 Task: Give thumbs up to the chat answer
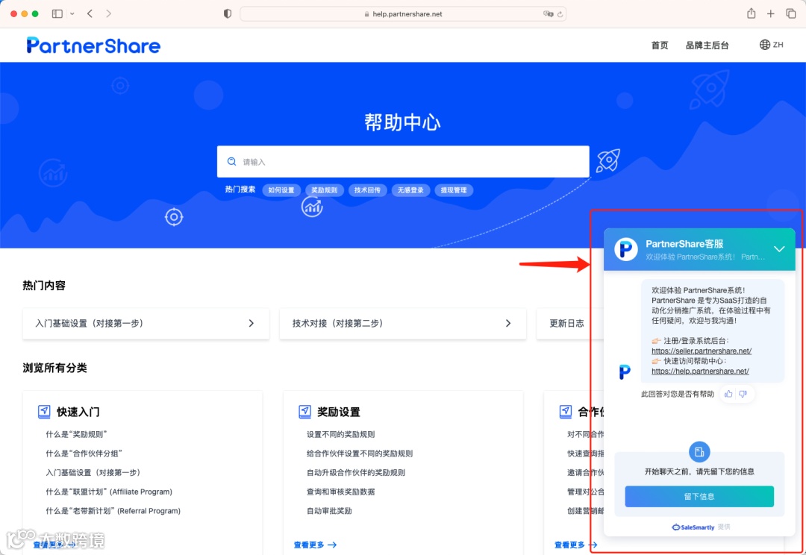(x=728, y=394)
